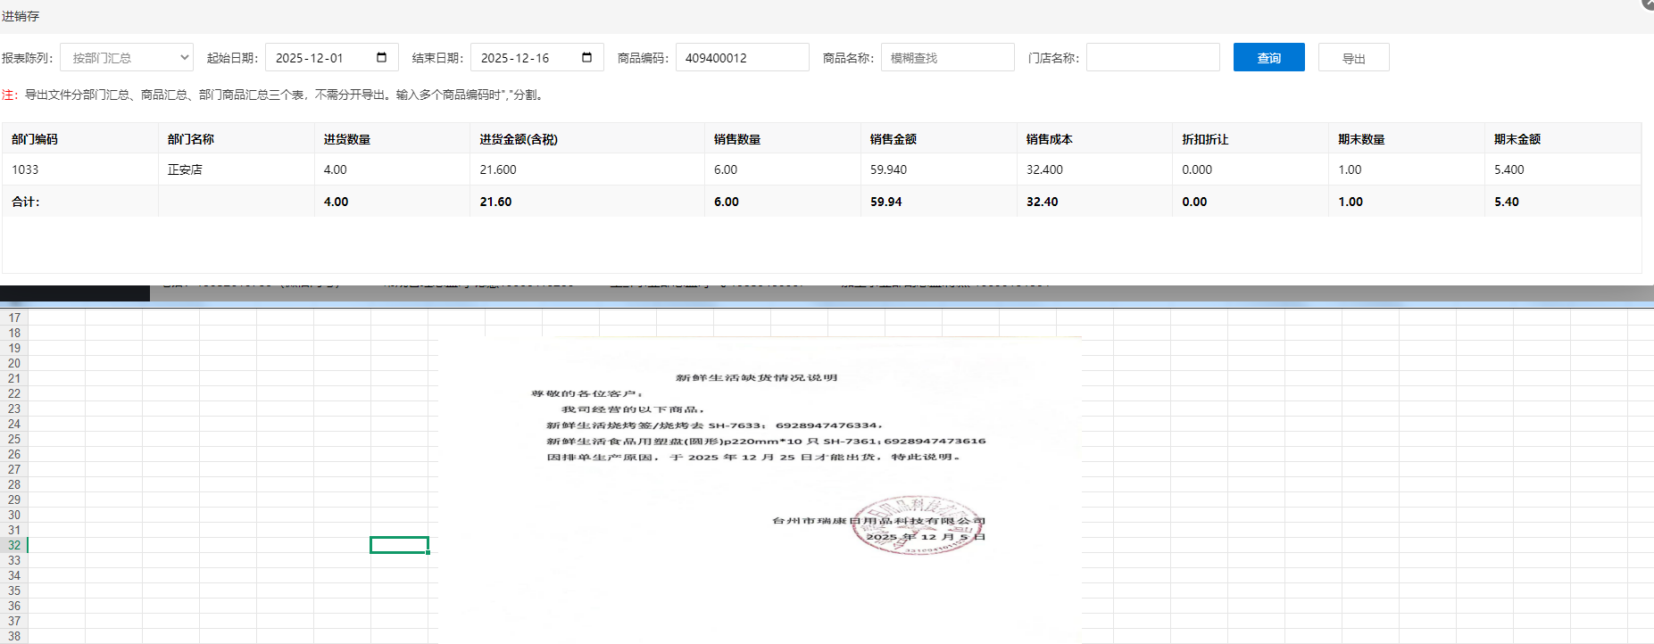The image size is (1654, 644).
Task: Click the 商品名称 fuzzy search field
Action: pyautogui.click(x=946, y=58)
